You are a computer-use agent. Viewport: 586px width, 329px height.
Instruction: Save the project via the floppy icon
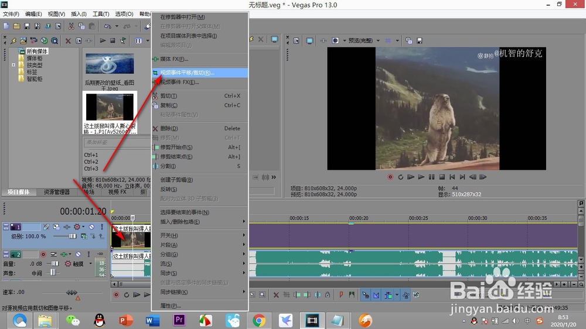point(27,26)
